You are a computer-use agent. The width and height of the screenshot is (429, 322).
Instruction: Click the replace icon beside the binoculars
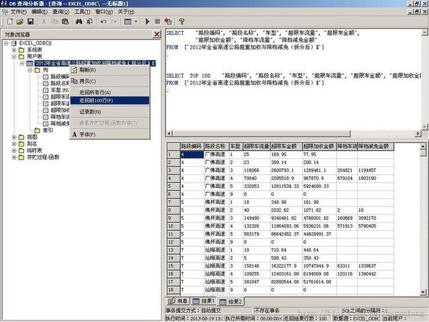coord(90,21)
